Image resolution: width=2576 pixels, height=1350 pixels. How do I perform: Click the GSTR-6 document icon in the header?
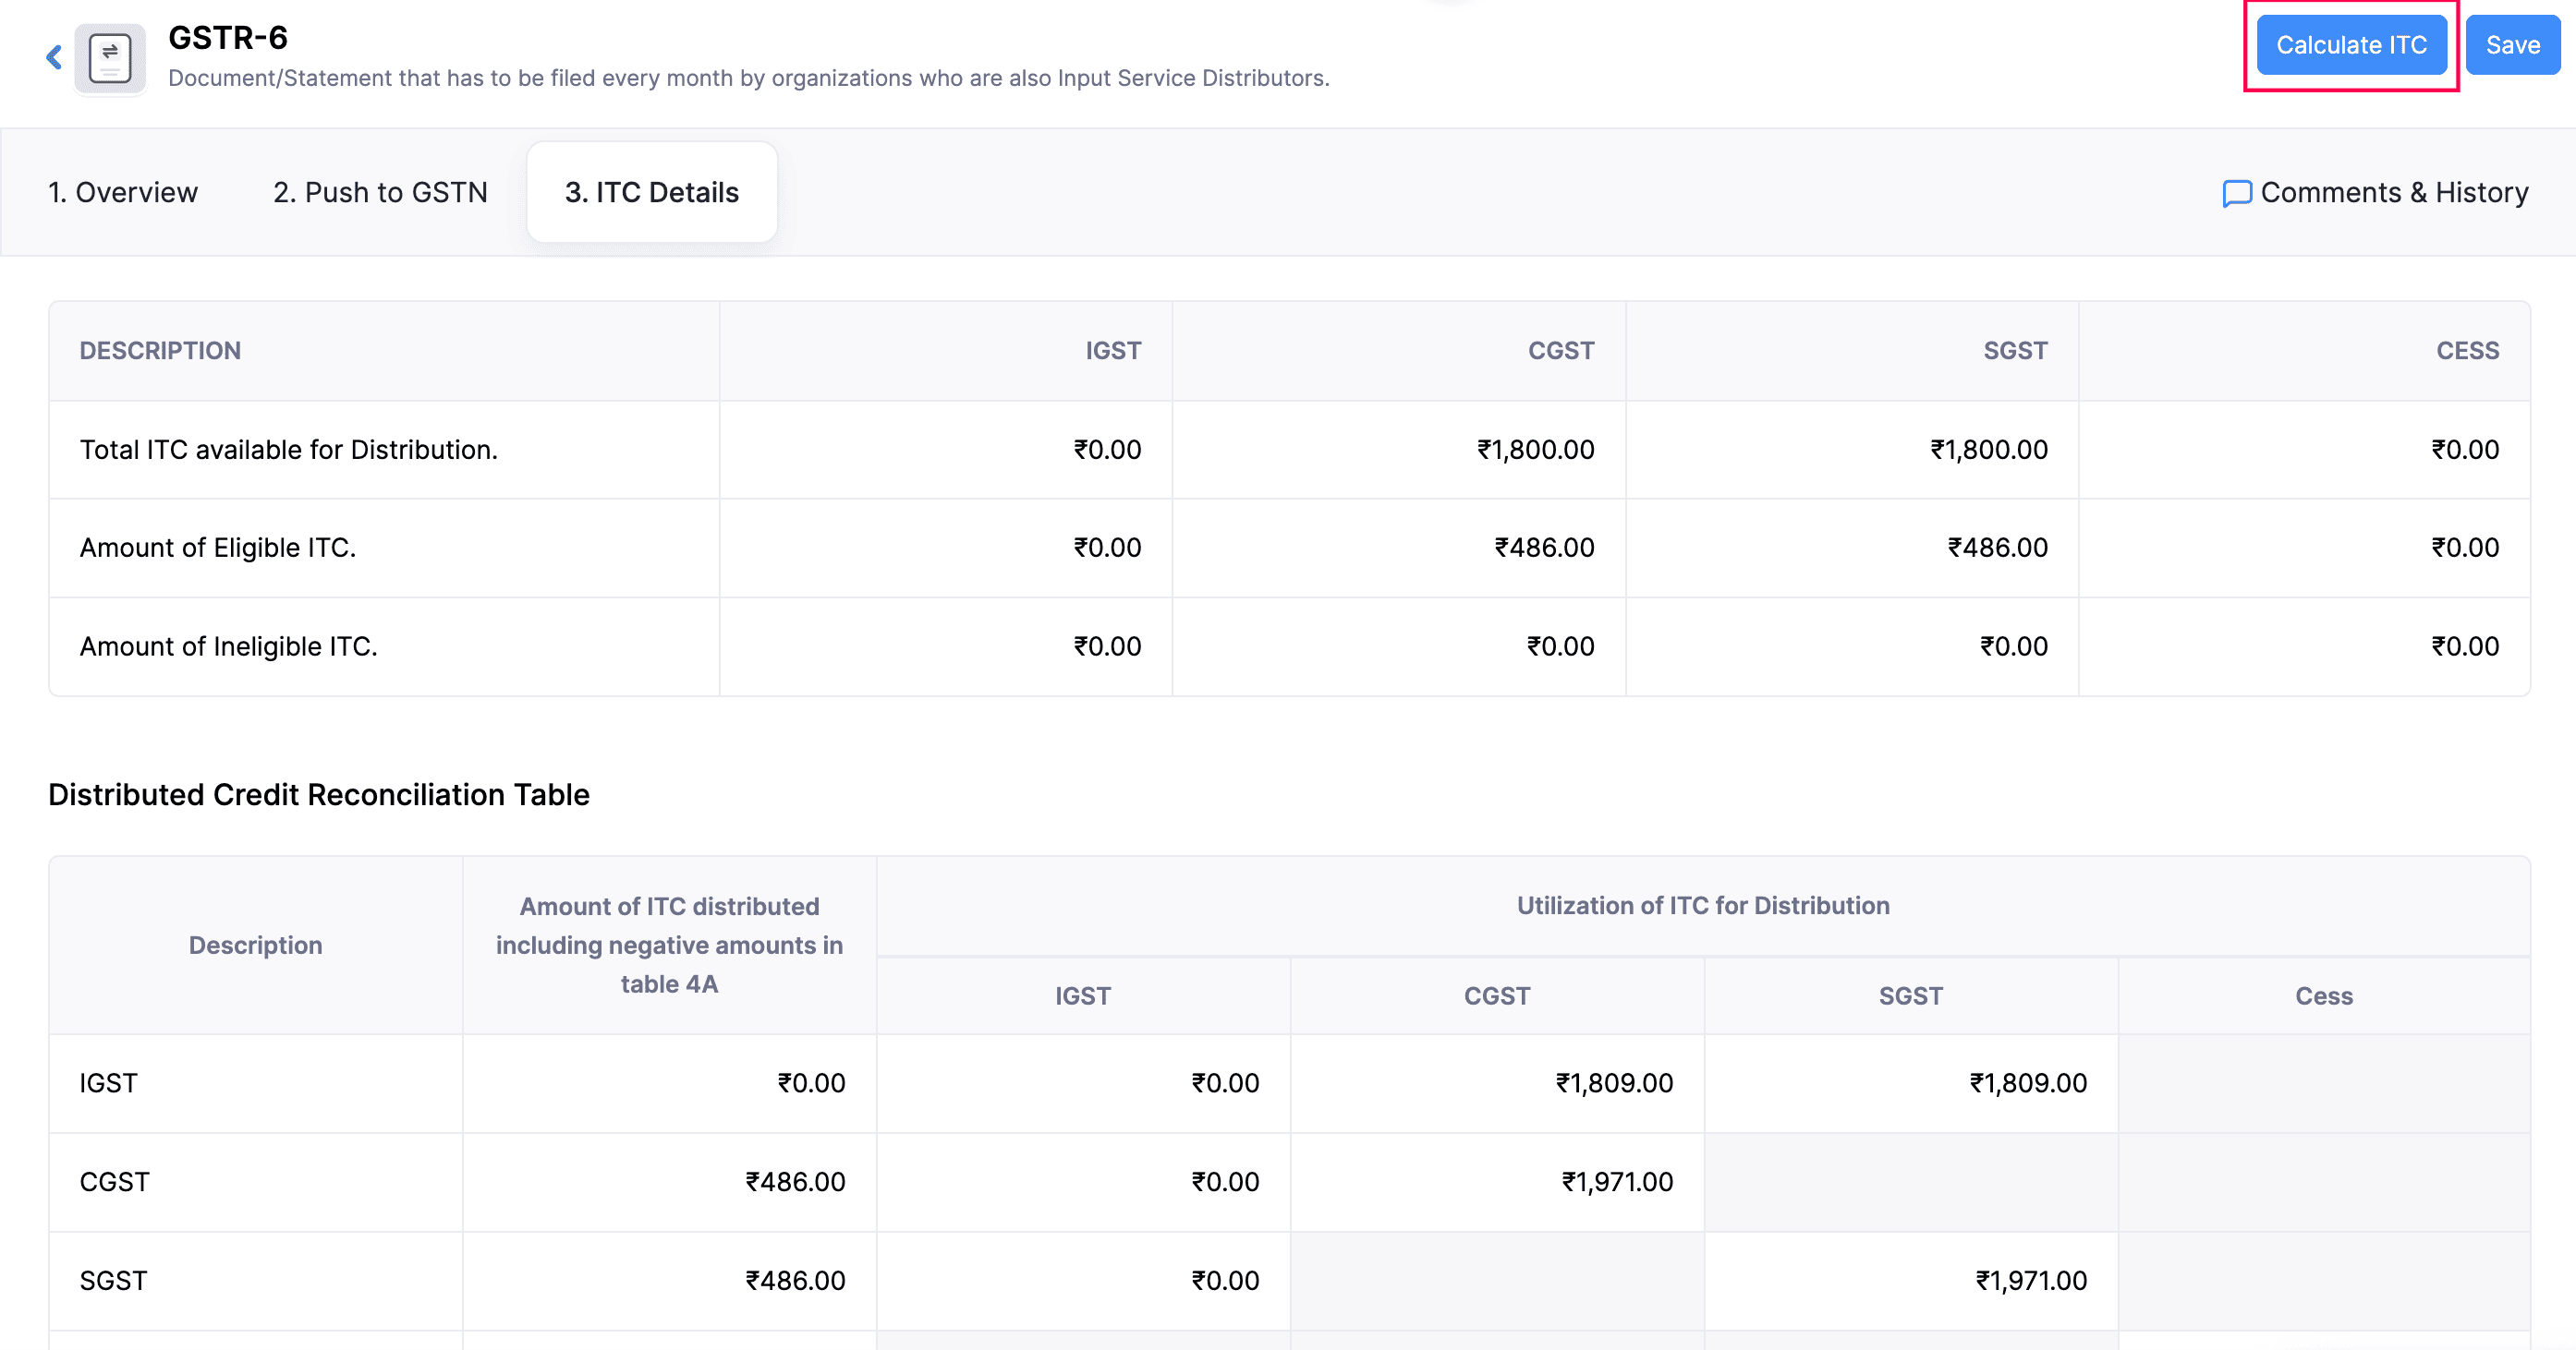108,57
